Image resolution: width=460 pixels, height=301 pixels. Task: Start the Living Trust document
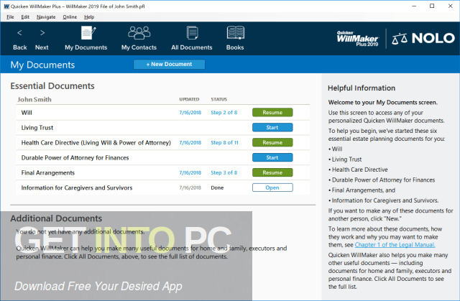[272, 127]
